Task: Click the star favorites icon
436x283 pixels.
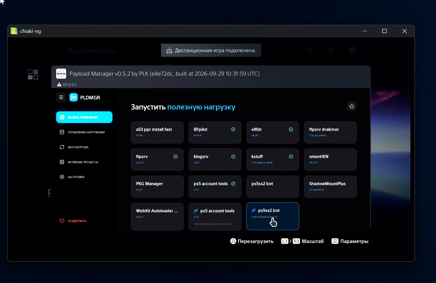Action: pos(352,107)
